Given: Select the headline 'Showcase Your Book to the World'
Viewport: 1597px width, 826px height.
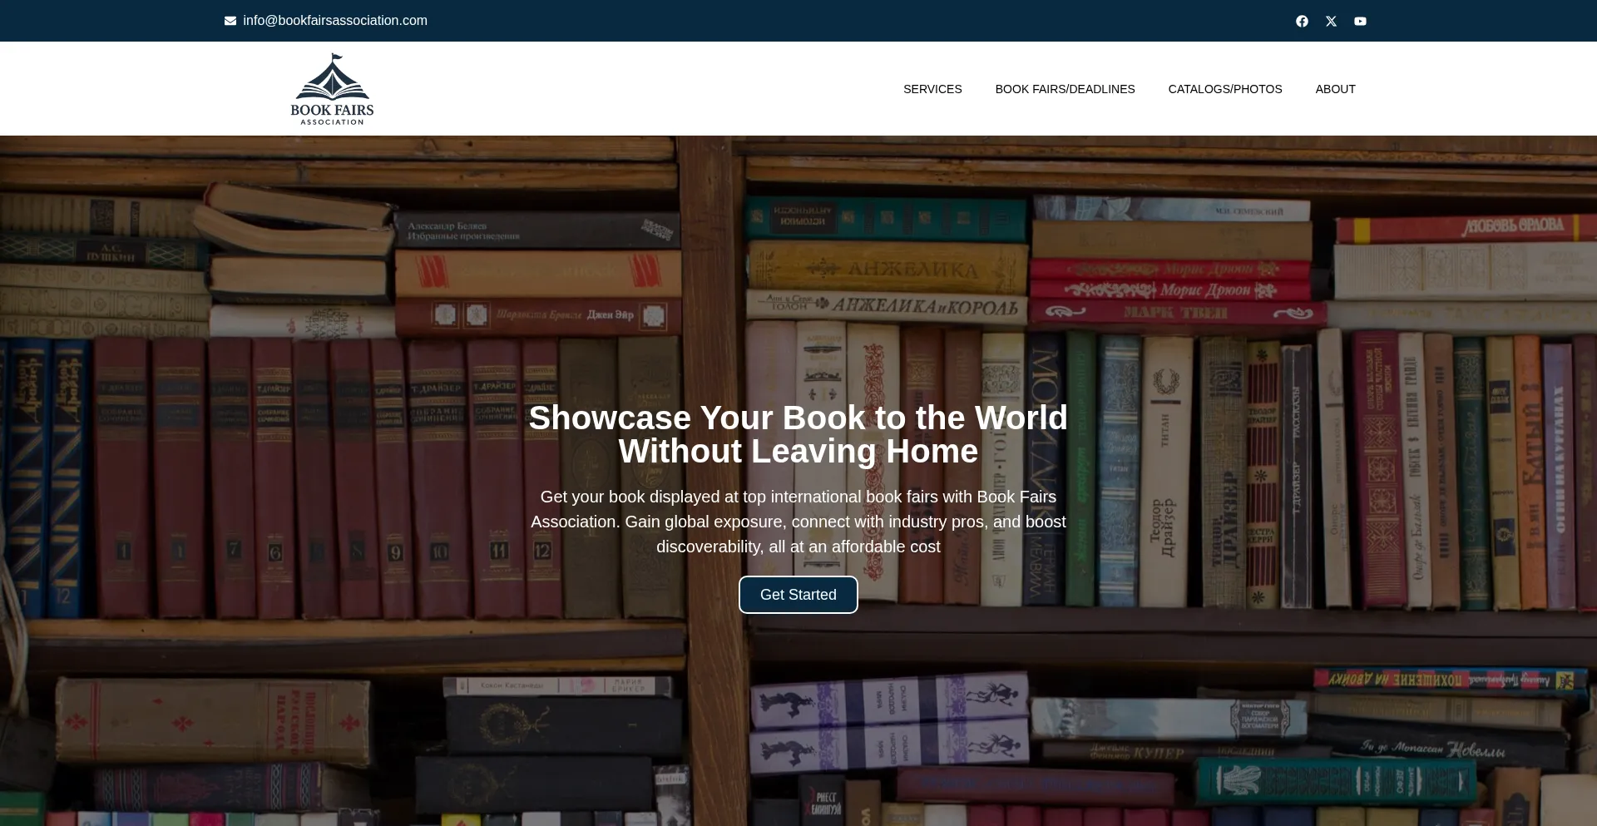Looking at the screenshot, I should 798,418.
